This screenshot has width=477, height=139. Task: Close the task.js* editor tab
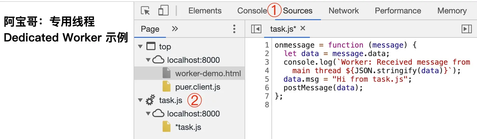point(303,28)
